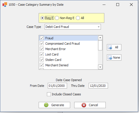Uncheck the Stolen Card checkbox
The width and height of the screenshot is (139, 113).
coord(42,59)
